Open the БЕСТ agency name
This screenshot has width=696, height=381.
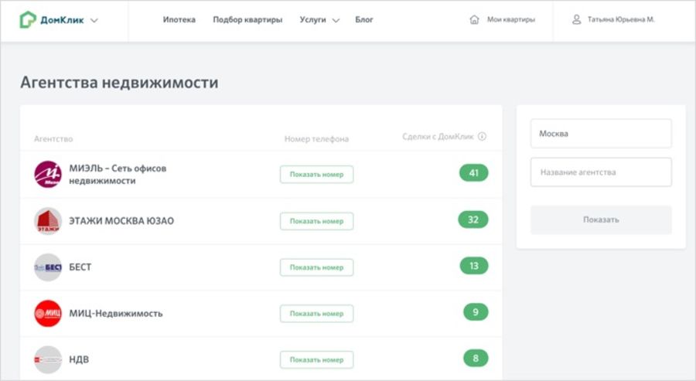(x=80, y=267)
